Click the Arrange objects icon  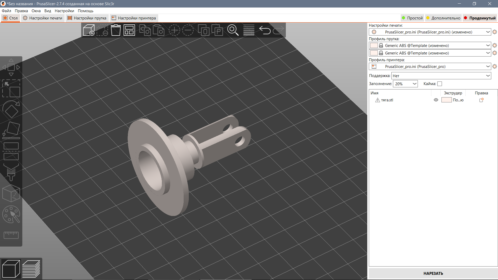click(129, 30)
